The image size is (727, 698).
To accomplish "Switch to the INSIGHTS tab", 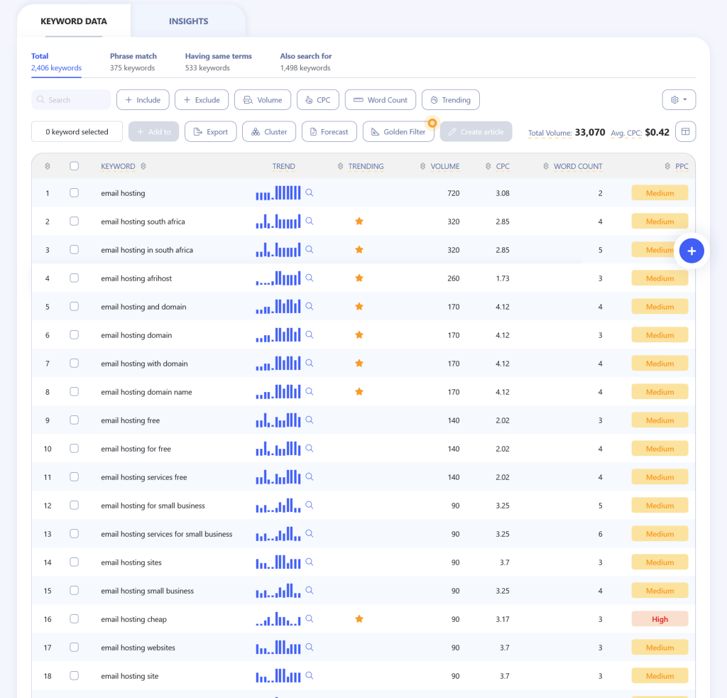I will click(188, 21).
